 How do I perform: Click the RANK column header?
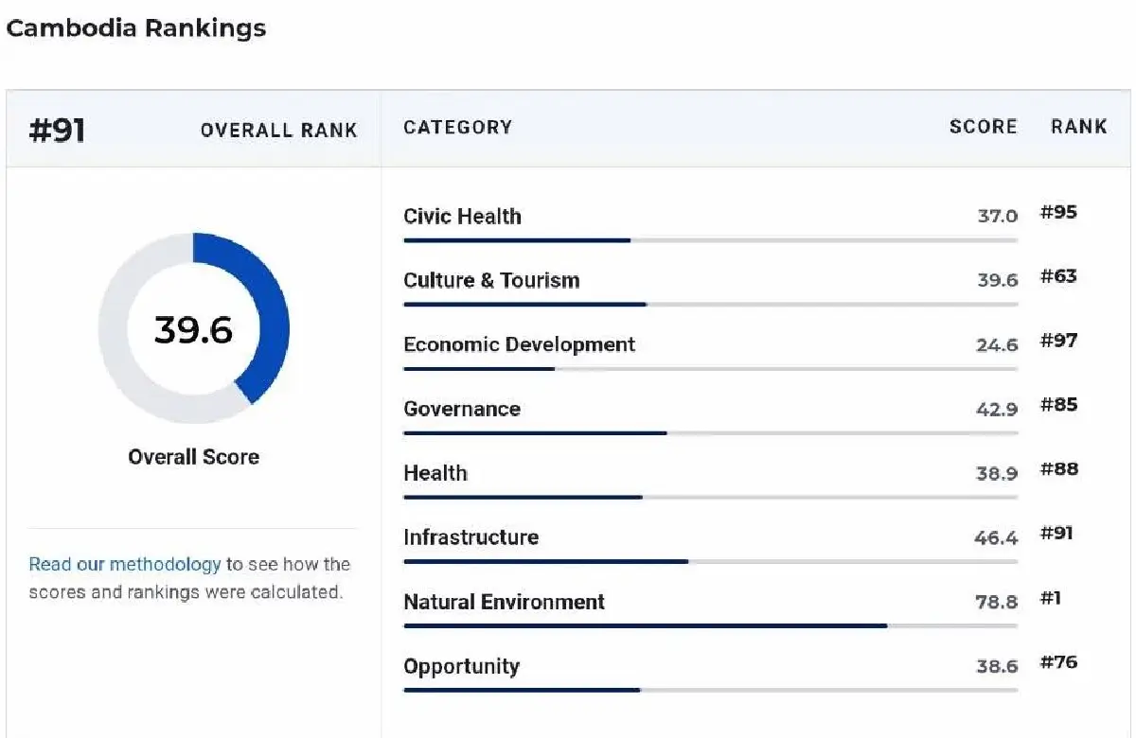pyautogui.click(x=1079, y=127)
